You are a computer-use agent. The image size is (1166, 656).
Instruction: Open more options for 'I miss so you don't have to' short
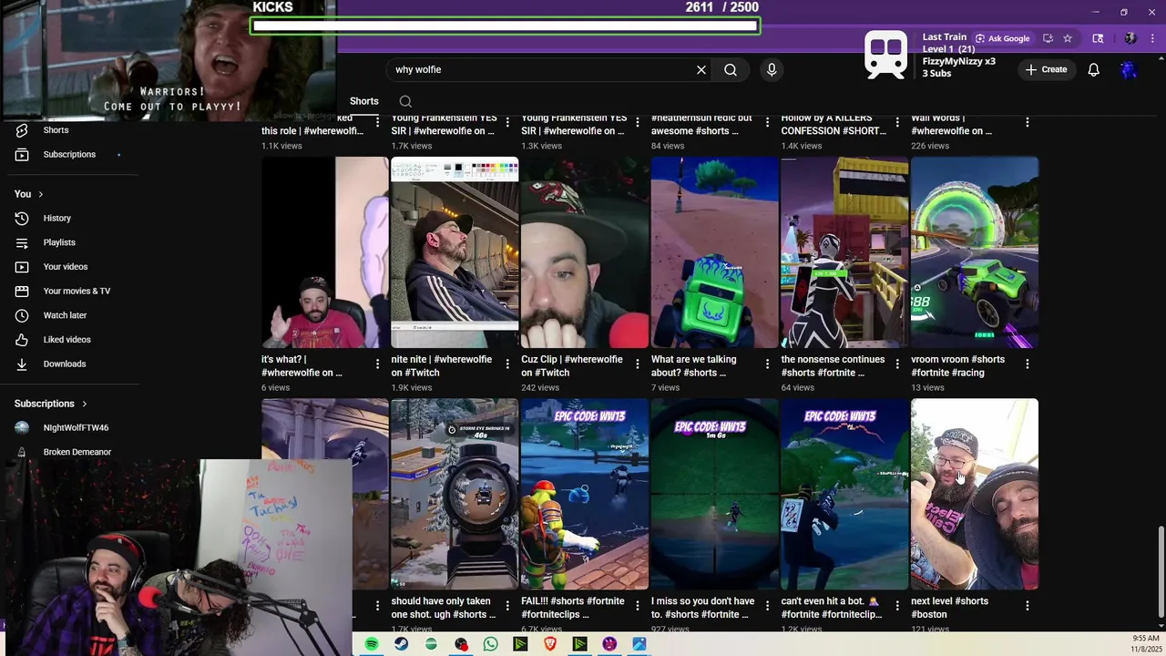[x=768, y=605]
